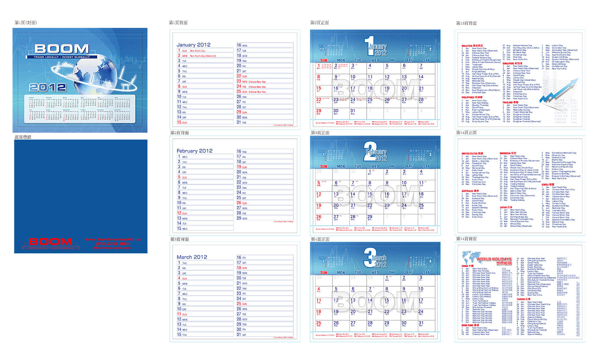Click the 'PHILIPPINES' section heading

pos(472,97)
